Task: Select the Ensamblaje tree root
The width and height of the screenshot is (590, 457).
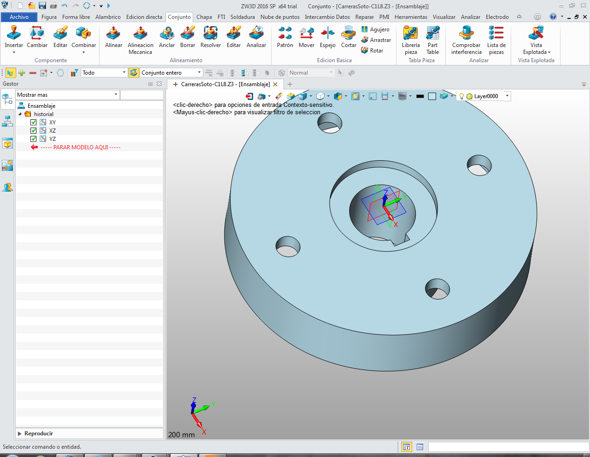Action: click(41, 105)
